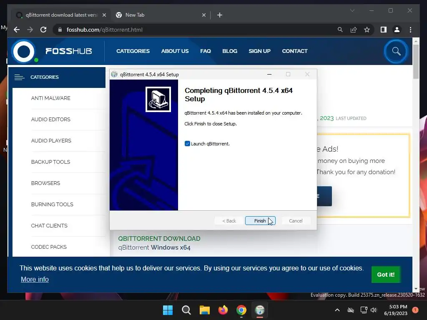Close the qBittorrent Setup dialog
The width and height of the screenshot is (427, 320).
(x=307, y=74)
